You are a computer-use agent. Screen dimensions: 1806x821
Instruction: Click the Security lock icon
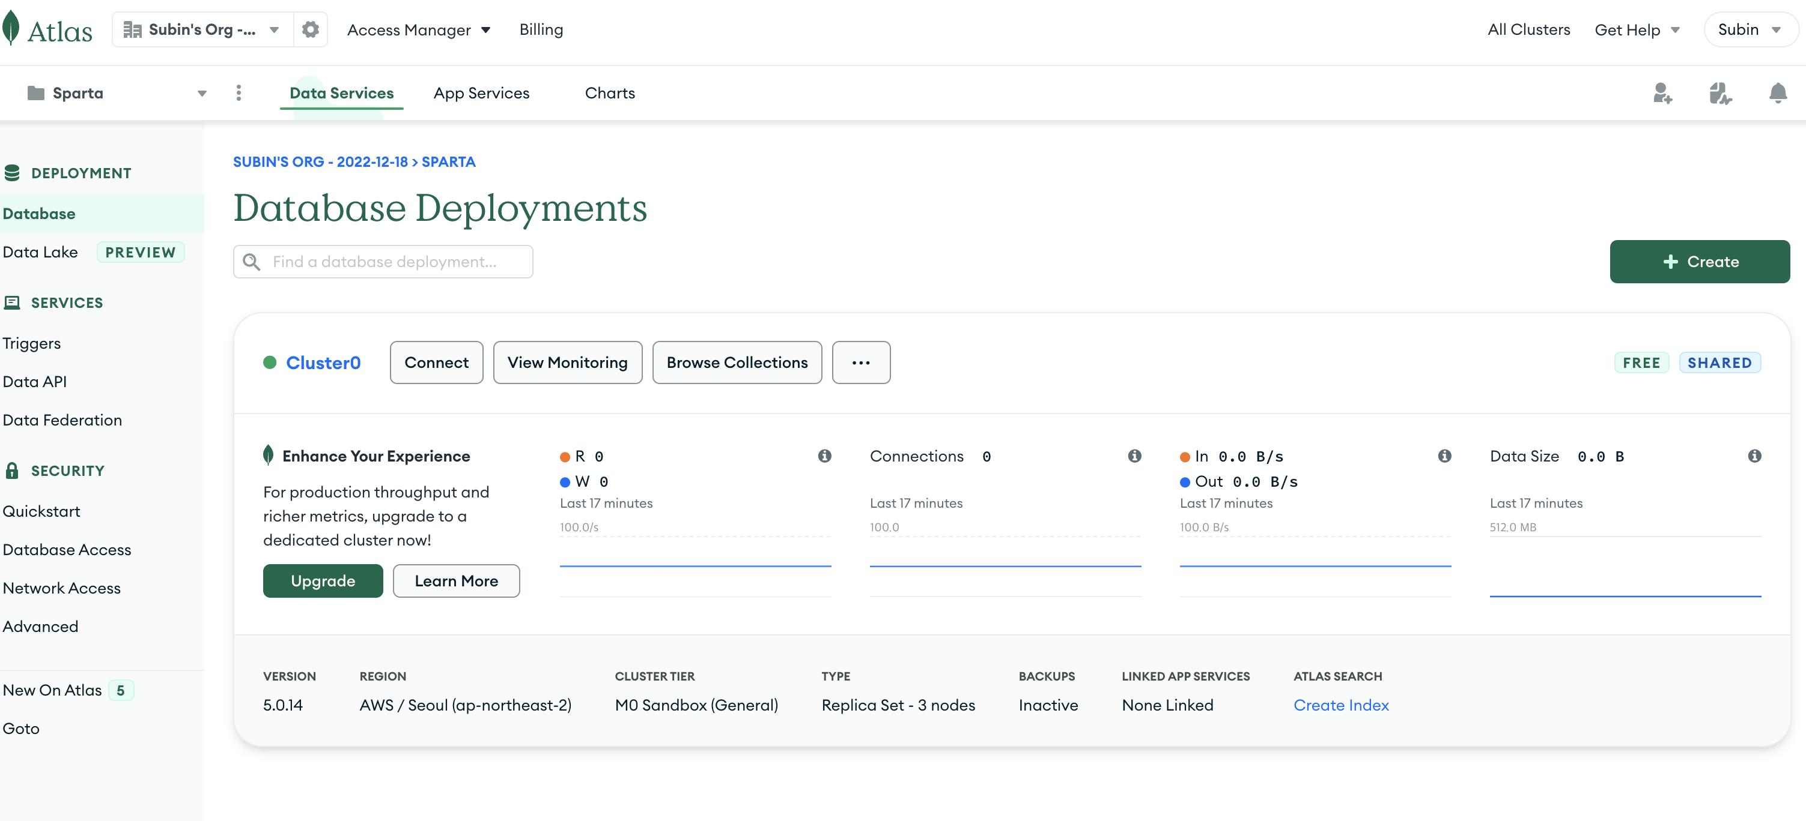(x=12, y=471)
